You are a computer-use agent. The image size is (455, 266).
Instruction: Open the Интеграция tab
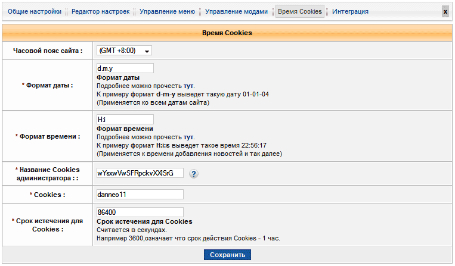(350, 11)
